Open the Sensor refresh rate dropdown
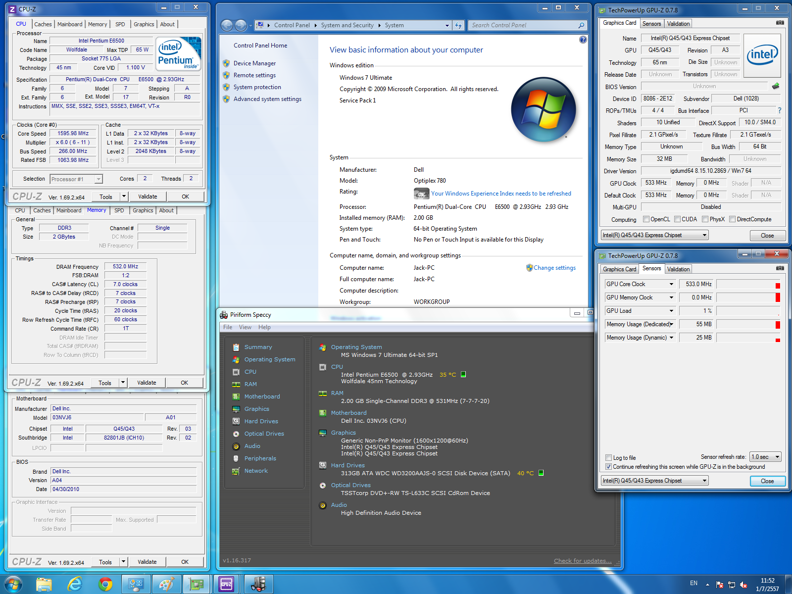 pyautogui.click(x=765, y=457)
